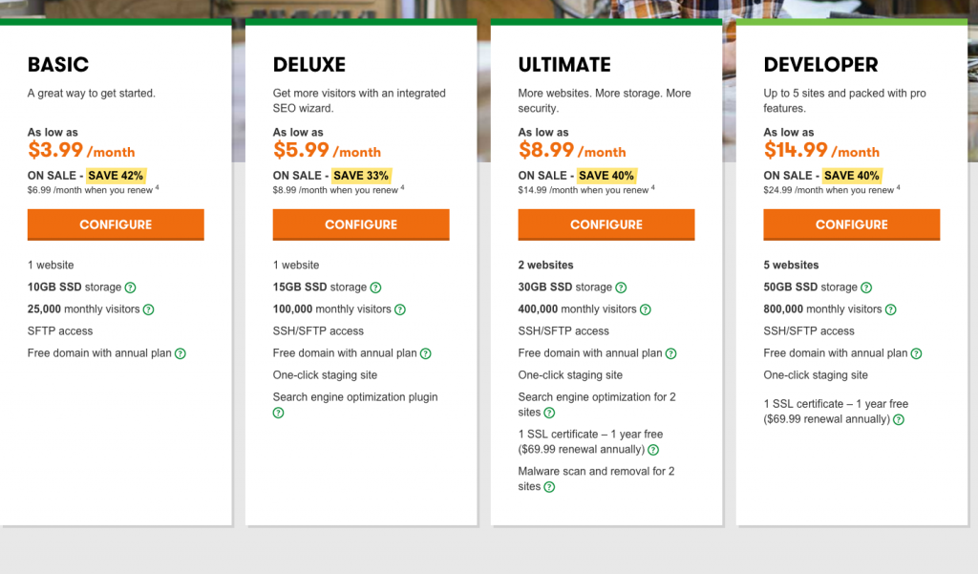Open help icon next to 15GB SSD storage
The image size is (978, 574).
[x=376, y=287]
